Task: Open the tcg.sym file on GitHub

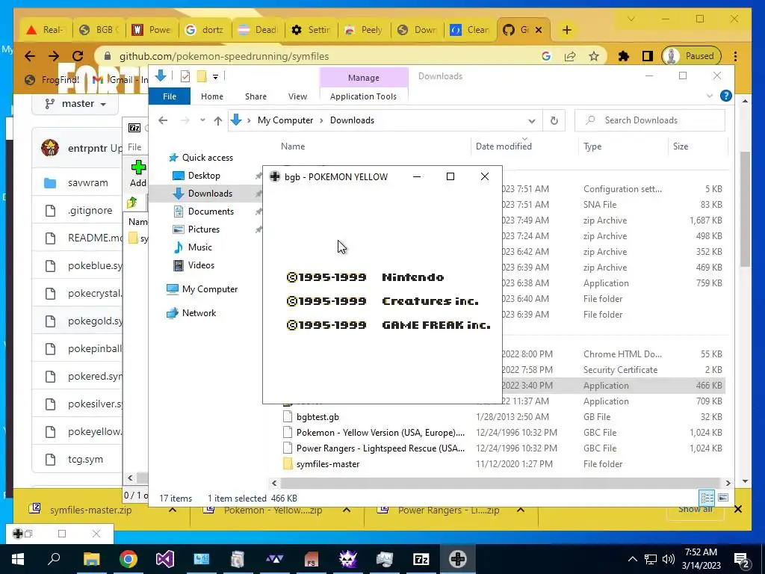Action: point(85,460)
